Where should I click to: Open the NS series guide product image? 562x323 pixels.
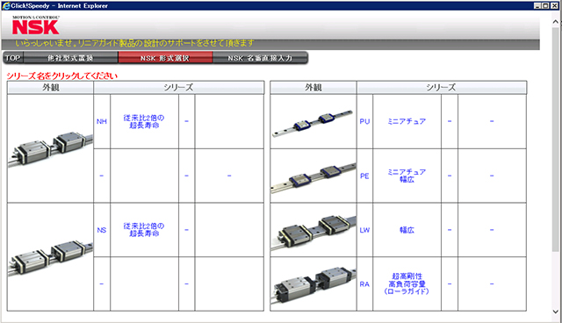pyautogui.click(x=50, y=257)
